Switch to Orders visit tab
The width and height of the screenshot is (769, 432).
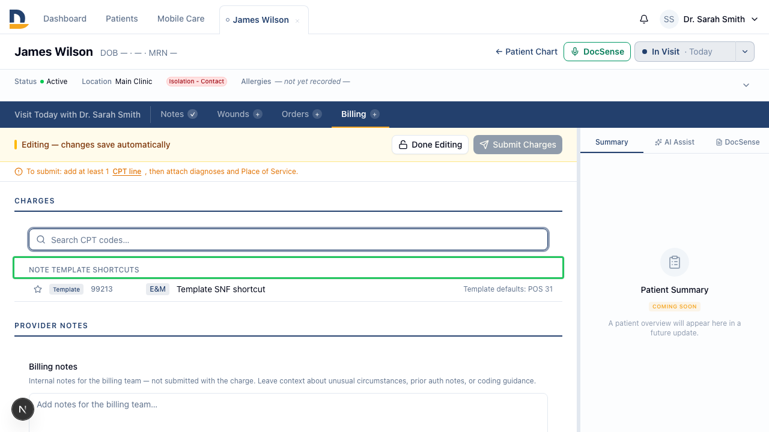tap(302, 114)
